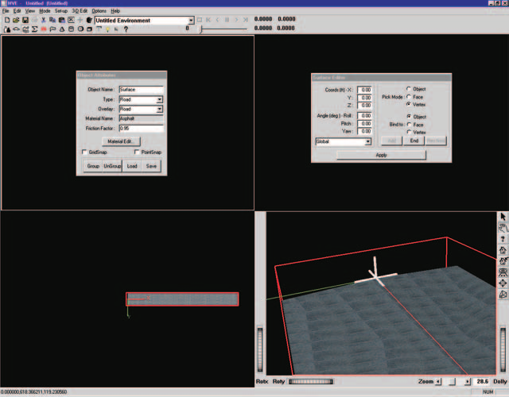Viewport: 509px width, 397px height.
Task: Click the Friction Factor input field
Action: pos(142,129)
